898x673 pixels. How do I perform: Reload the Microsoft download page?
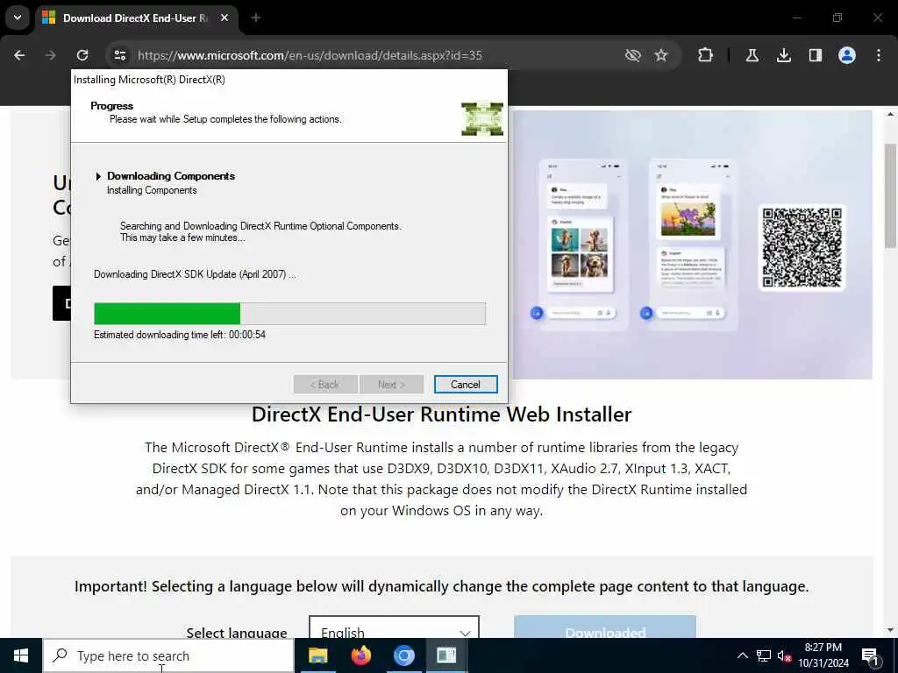[x=82, y=55]
